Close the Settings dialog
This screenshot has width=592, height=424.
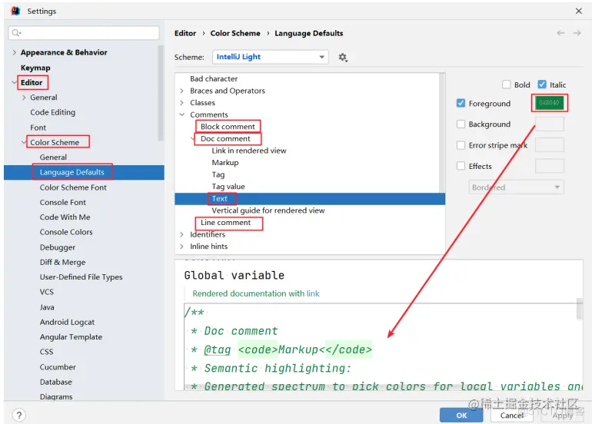[x=578, y=11]
